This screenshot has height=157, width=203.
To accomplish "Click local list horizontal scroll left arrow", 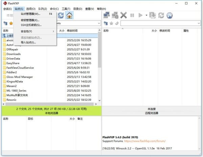I will 3,104.
